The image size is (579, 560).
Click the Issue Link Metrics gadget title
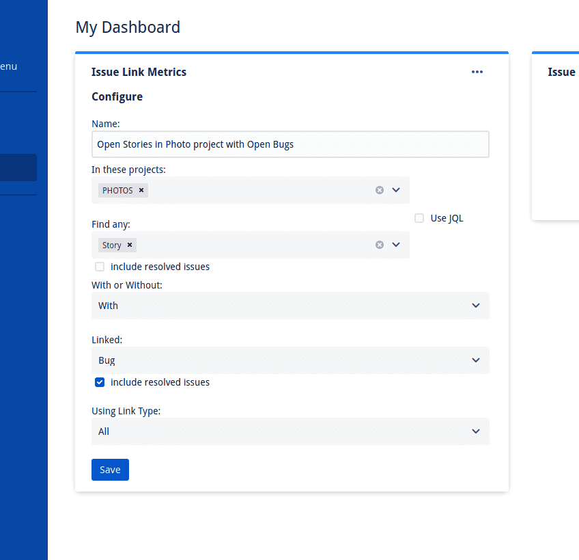tap(139, 72)
